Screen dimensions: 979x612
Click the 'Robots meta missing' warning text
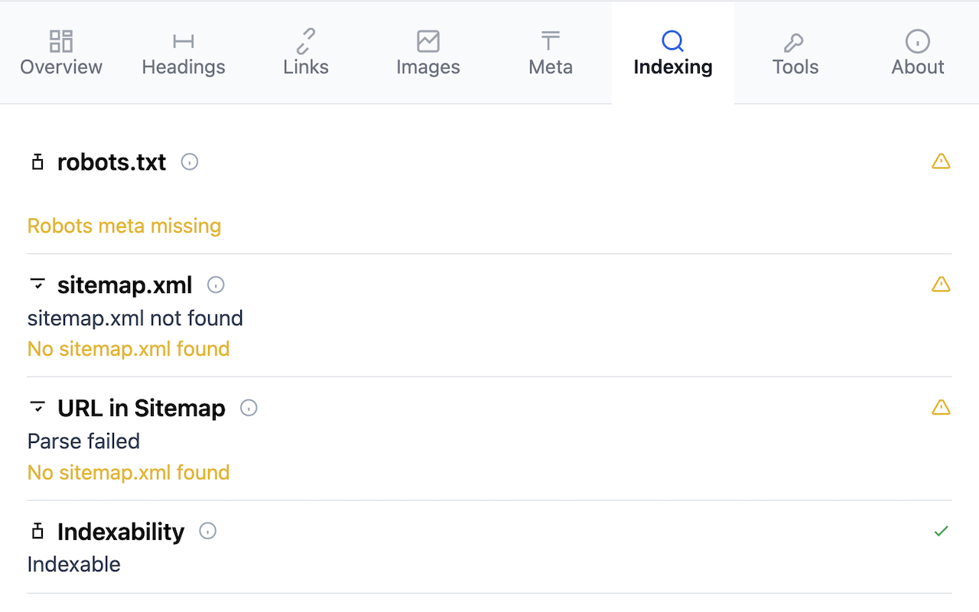pos(124,226)
